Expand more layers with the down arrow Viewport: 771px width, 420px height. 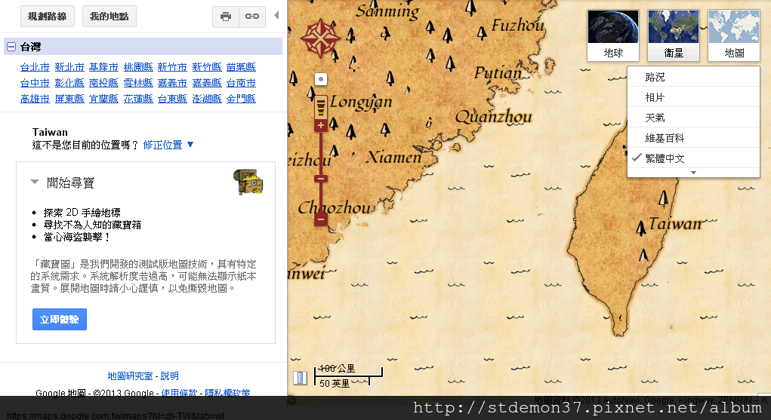pos(693,173)
